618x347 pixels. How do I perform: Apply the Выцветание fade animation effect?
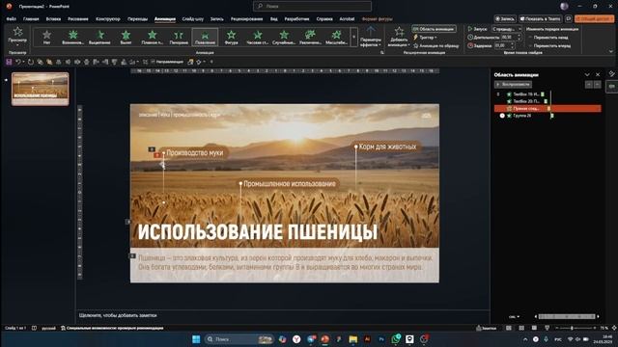[99, 37]
